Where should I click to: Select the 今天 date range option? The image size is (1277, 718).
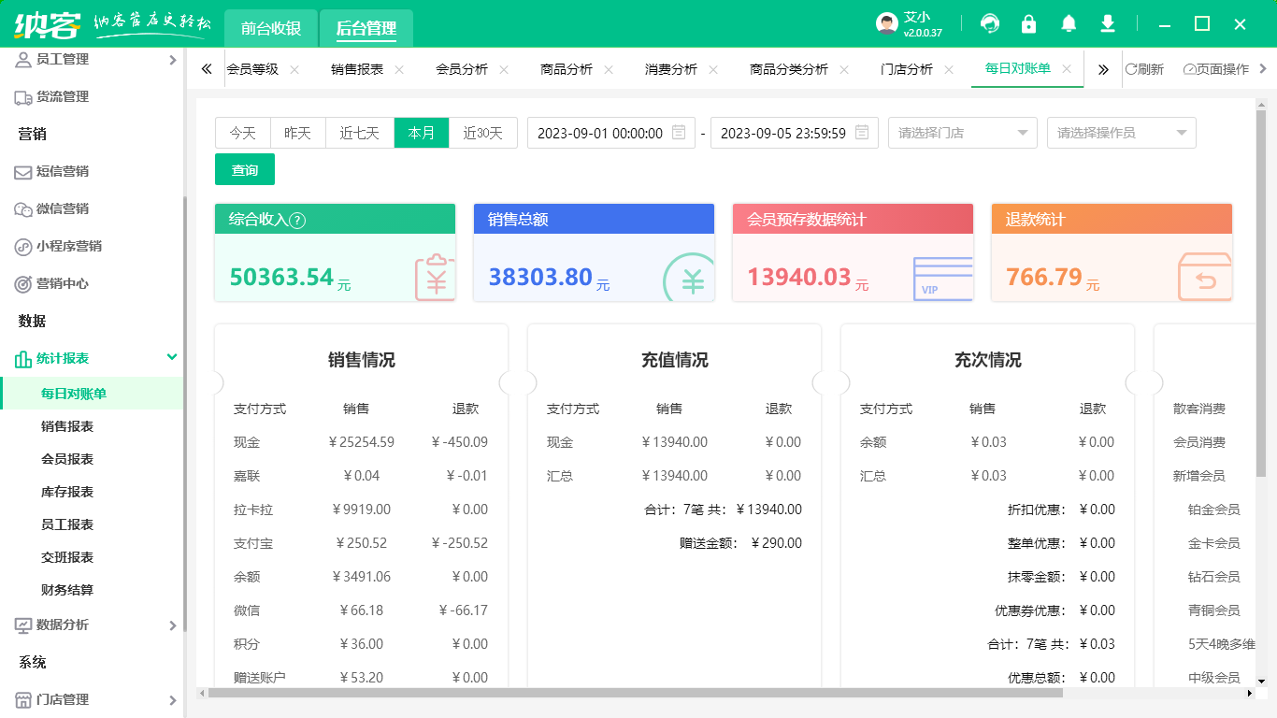pyautogui.click(x=243, y=133)
